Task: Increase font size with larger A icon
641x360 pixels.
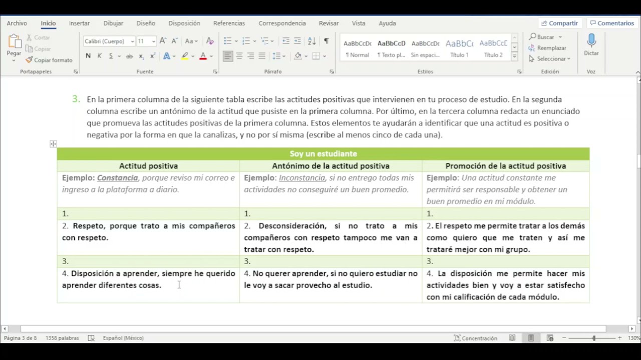Action: coord(163,41)
